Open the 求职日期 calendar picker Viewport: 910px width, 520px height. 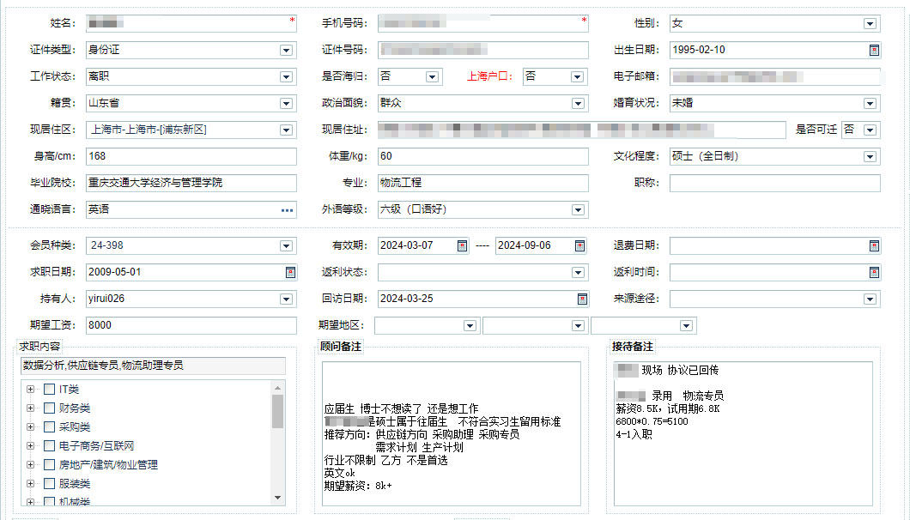pos(290,272)
